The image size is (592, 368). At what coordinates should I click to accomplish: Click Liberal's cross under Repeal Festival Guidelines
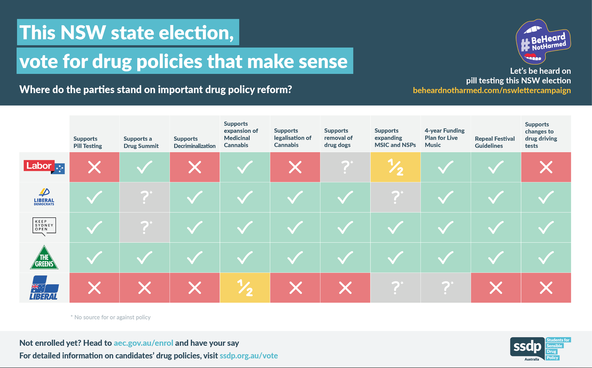[496, 288]
